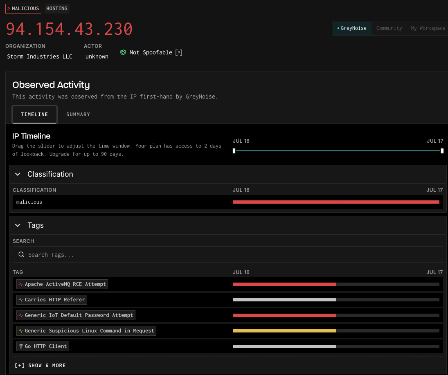Focus the Search Tags input field
Viewport: 448px width, 375px height.
(x=228, y=254)
